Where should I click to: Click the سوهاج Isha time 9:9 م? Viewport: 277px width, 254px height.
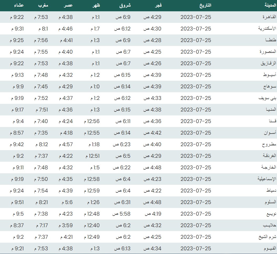click(18, 87)
